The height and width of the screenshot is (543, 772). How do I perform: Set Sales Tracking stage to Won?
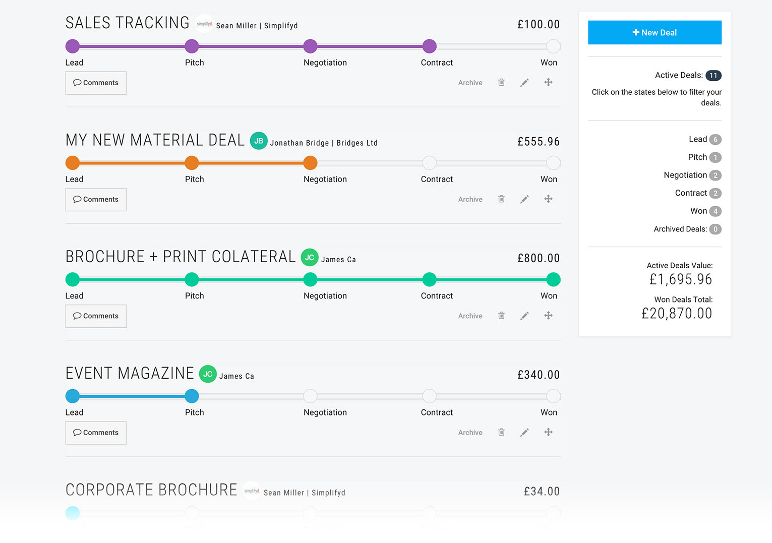(553, 46)
